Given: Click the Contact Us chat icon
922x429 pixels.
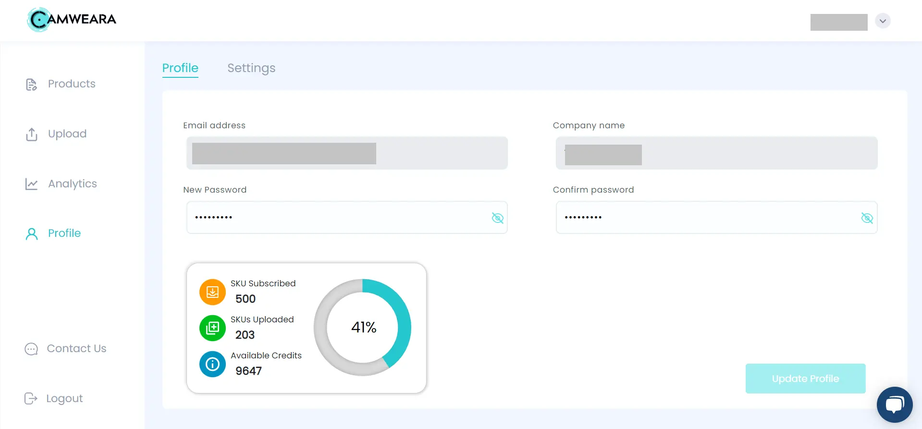Looking at the screenshot, I should coord(31,349).
